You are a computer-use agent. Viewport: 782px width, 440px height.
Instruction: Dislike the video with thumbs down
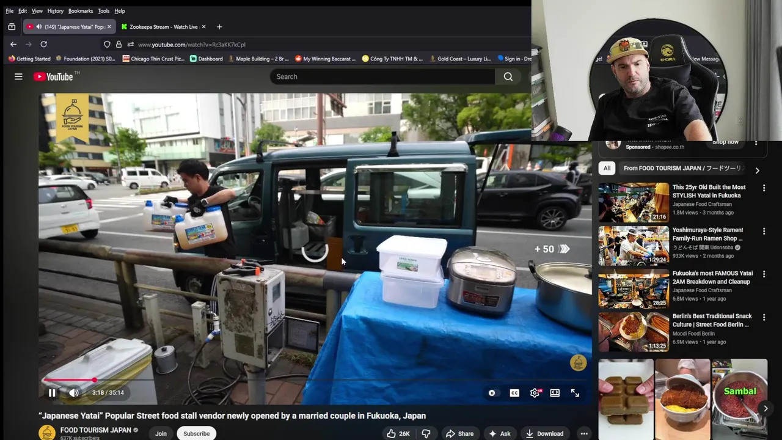[x=426, y=433]
